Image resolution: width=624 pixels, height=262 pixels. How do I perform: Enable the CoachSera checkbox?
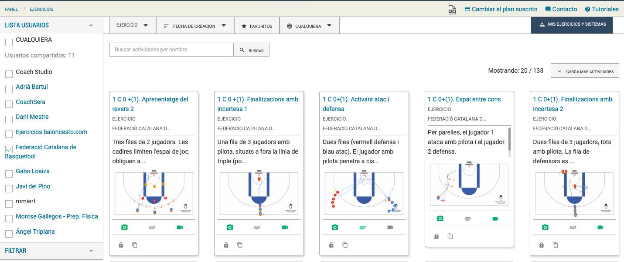click(x=9, y=104)
